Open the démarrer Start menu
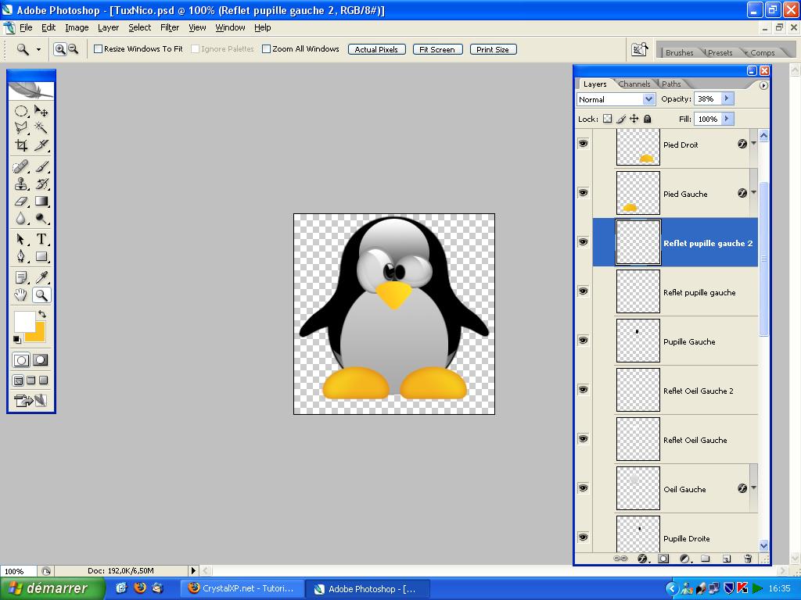 tap(52, 588)
